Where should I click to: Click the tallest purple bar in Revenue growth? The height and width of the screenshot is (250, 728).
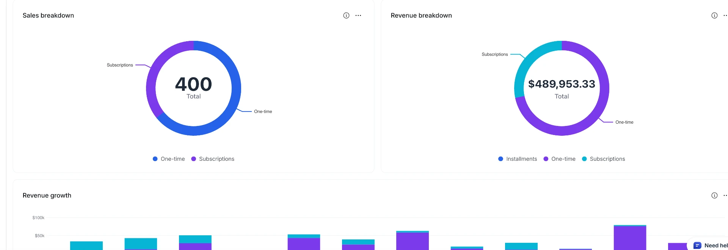(630, 238)
